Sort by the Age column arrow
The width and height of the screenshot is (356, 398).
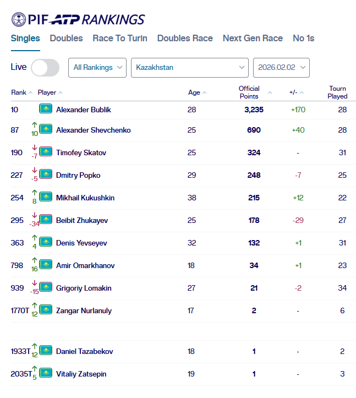coord(205,93)
